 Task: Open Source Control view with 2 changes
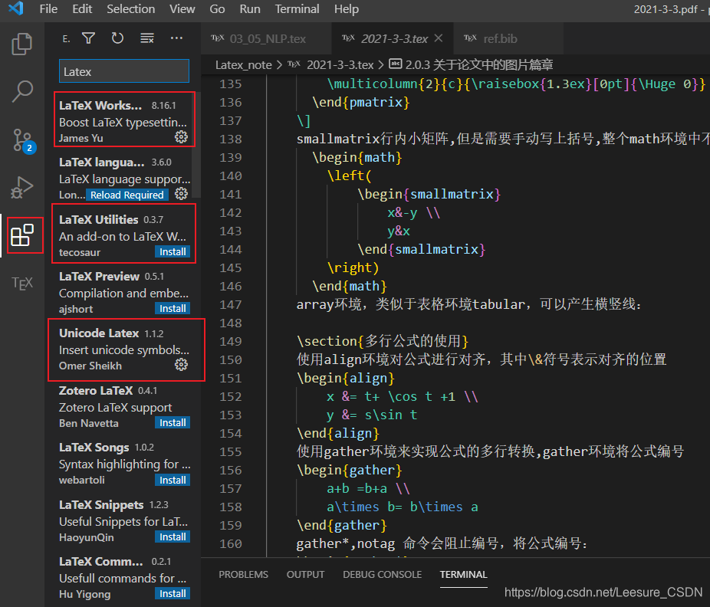pos(23,140)
